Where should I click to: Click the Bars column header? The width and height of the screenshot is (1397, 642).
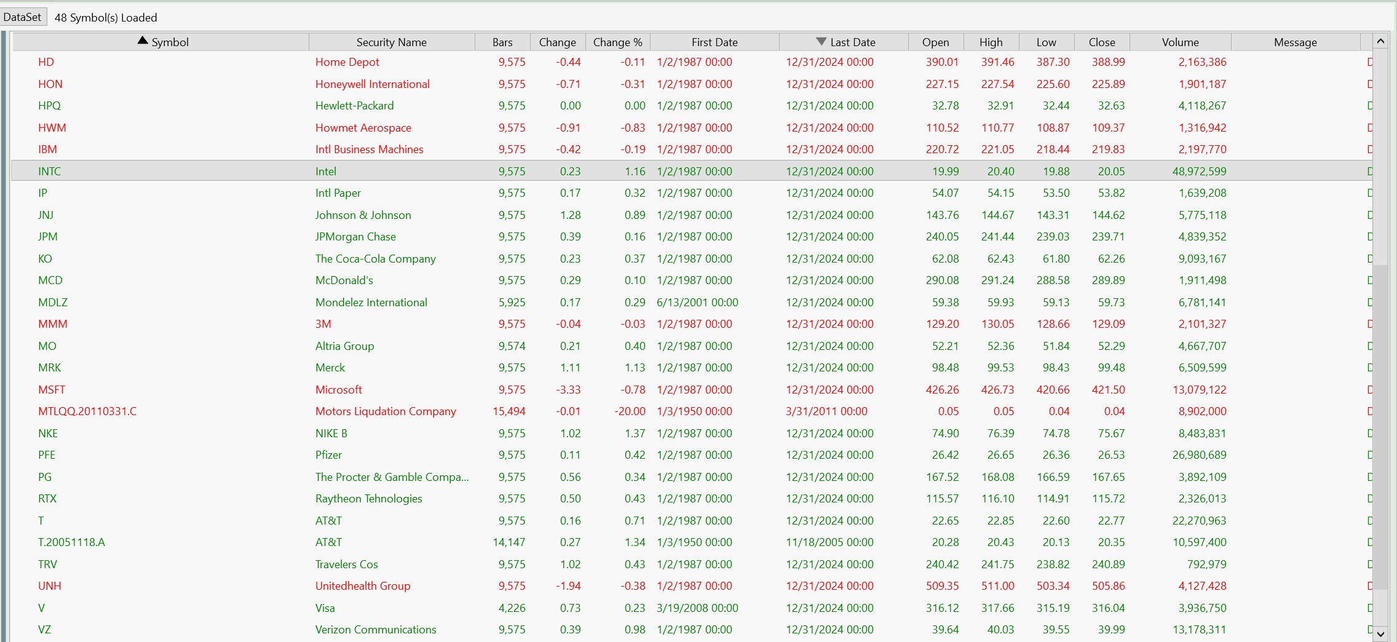pyautogui.click(x=502, y=42)
